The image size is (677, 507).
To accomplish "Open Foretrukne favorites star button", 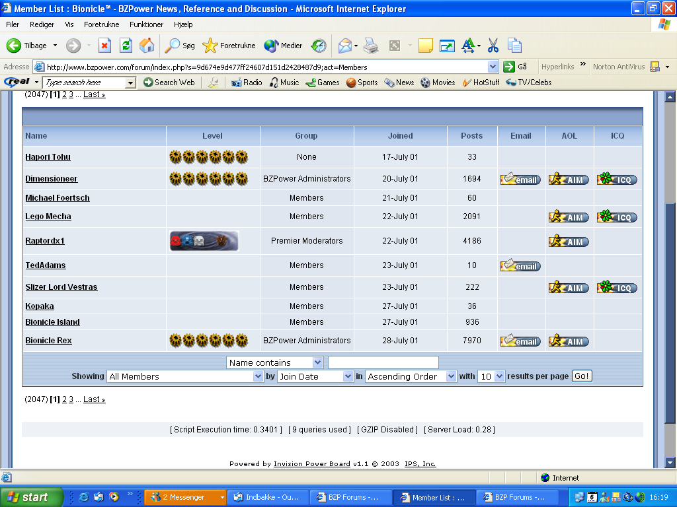I will click(229, 46).
